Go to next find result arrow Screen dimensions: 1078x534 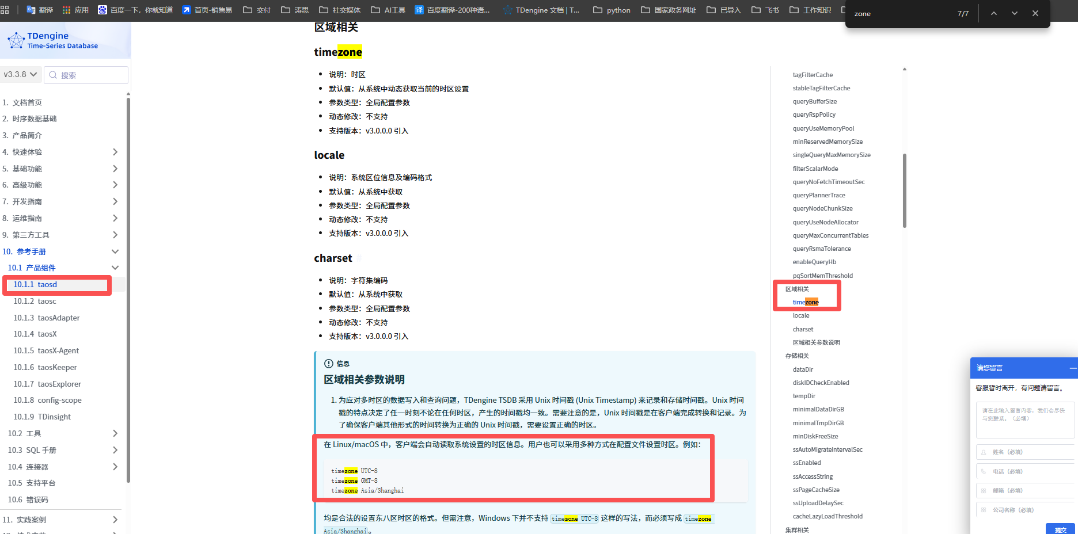click(1014, 13)
